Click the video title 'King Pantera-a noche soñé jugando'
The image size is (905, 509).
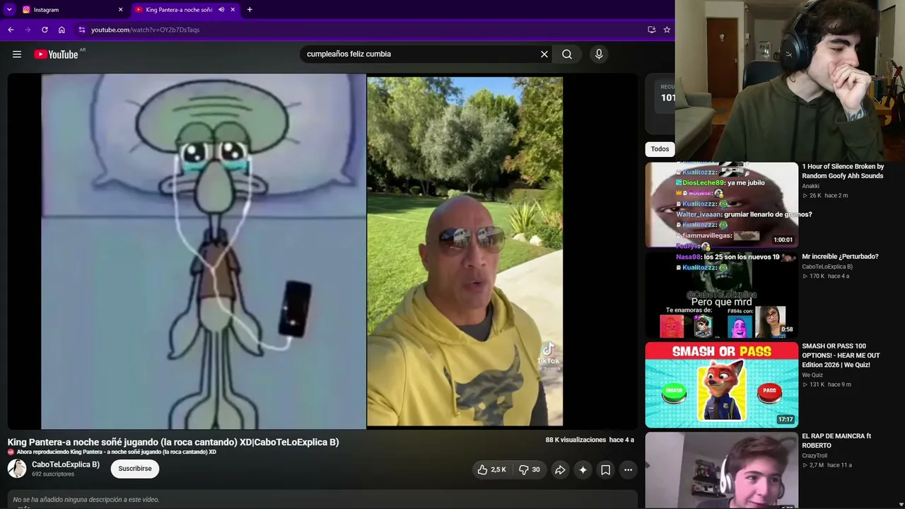click(x=173, y=443)
